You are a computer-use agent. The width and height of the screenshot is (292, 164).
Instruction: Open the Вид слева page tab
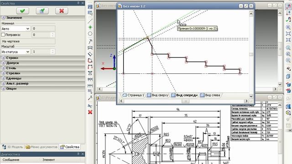[x=210, y=95]
